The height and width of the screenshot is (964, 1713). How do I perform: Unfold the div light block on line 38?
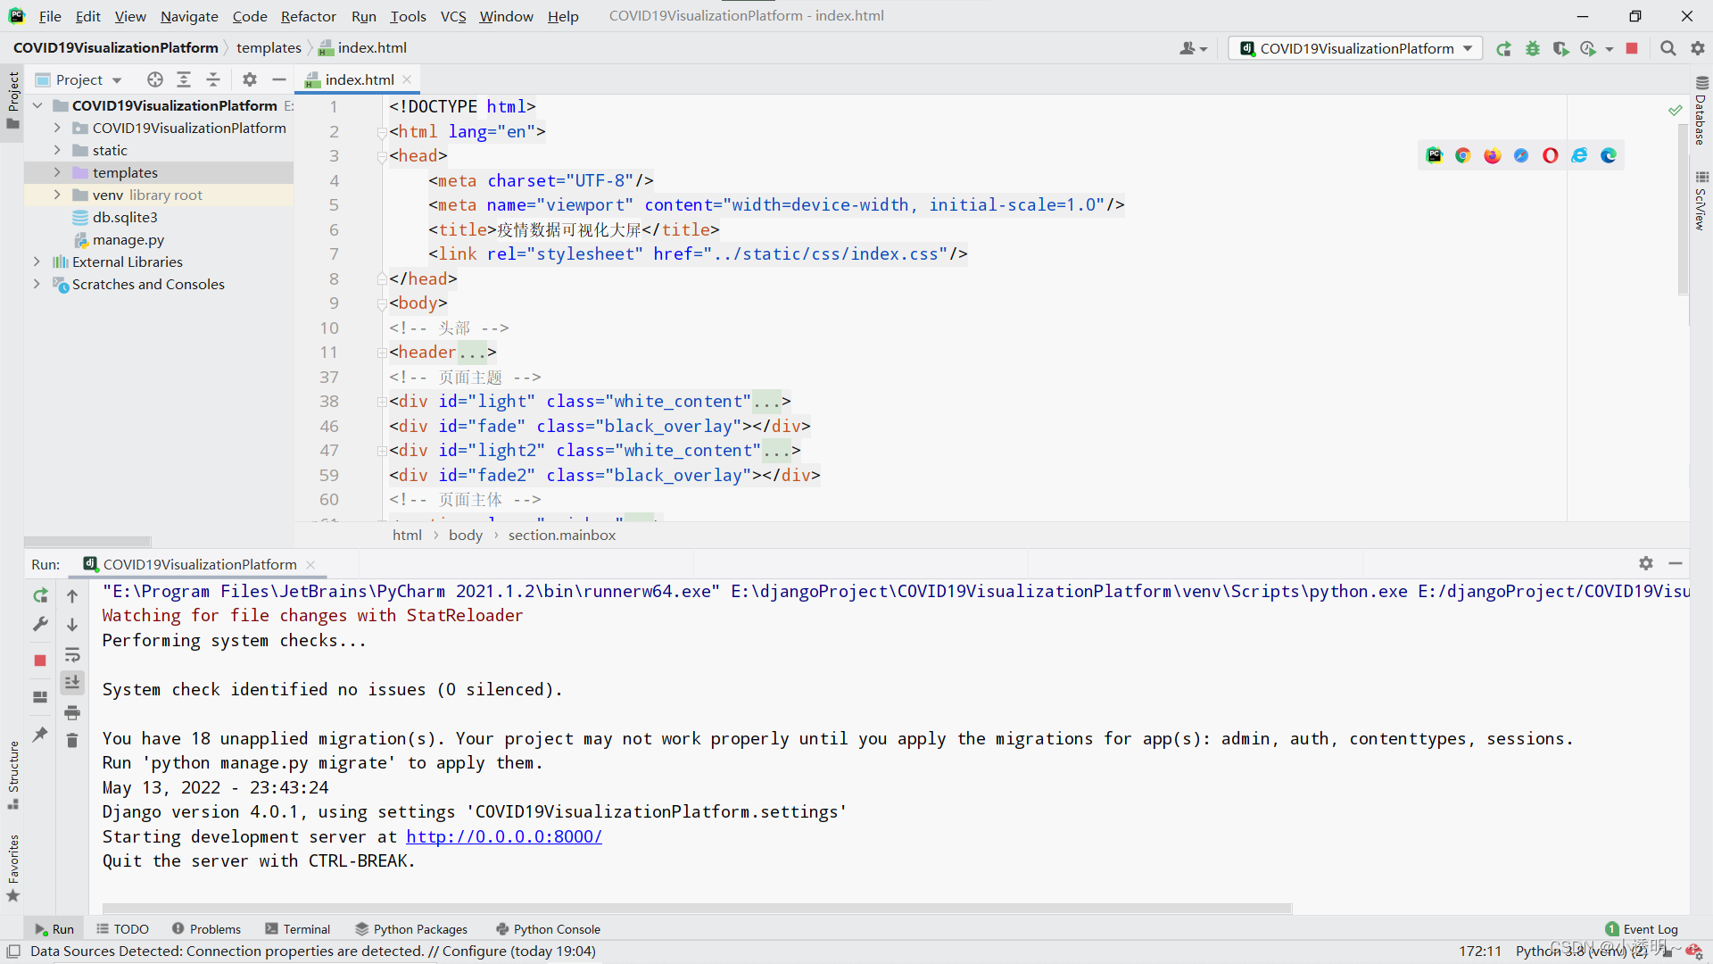point(382,402)
